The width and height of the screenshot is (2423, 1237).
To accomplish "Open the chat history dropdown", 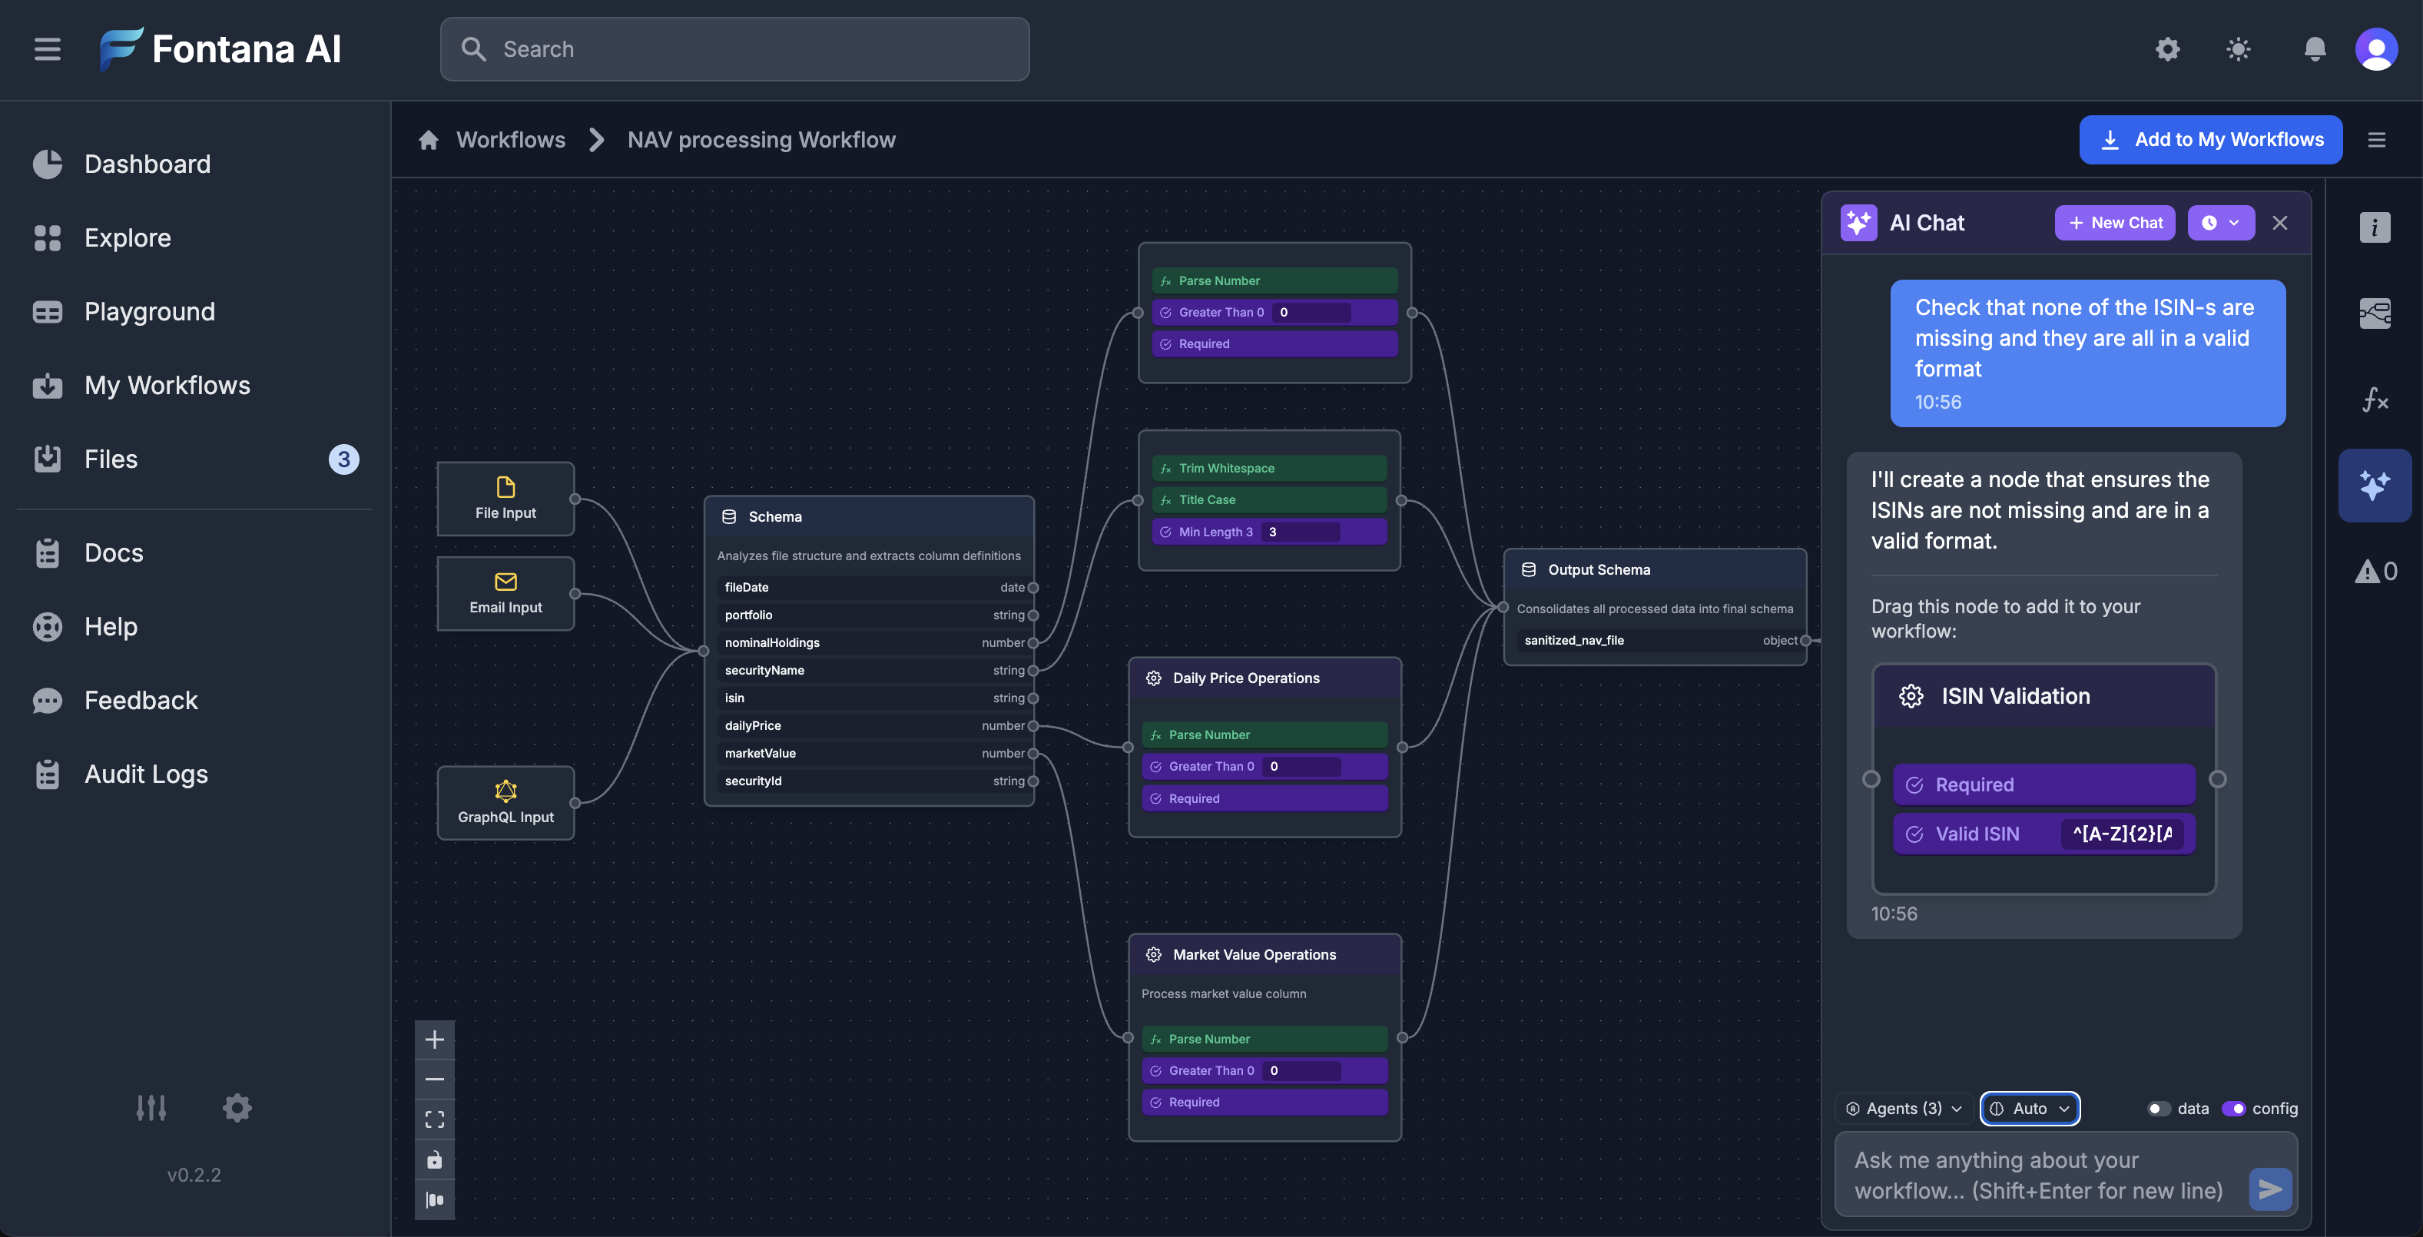I will coord(2221,223).
